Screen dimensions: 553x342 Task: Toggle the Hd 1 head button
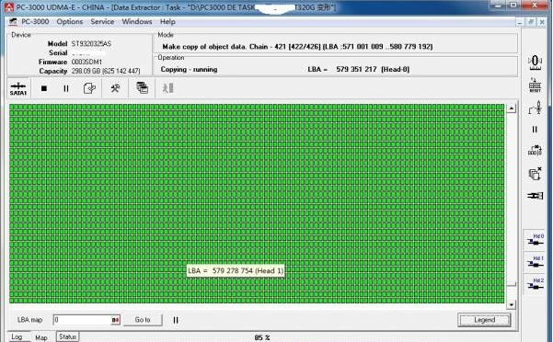(536, 262)
